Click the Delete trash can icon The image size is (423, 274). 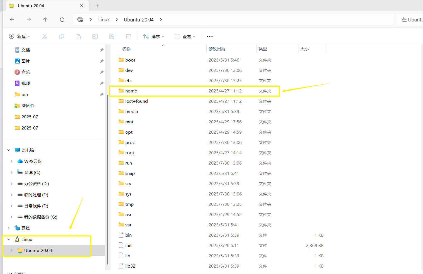click(128, 36)
